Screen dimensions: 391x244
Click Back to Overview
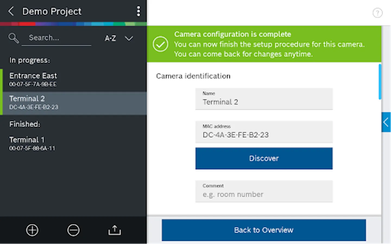point(264,230)
